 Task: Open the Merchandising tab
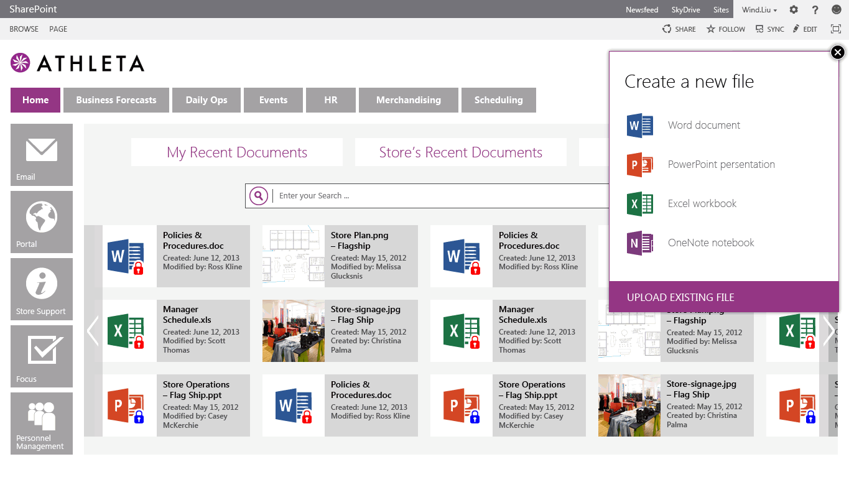tap(409, 100)
